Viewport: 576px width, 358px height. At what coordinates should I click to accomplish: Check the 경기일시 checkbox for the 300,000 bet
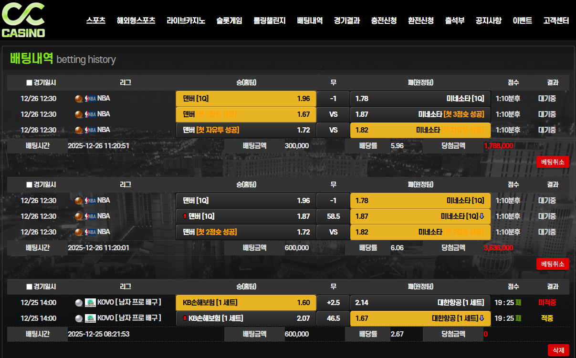pyautogui.click(x=29, y=82)
